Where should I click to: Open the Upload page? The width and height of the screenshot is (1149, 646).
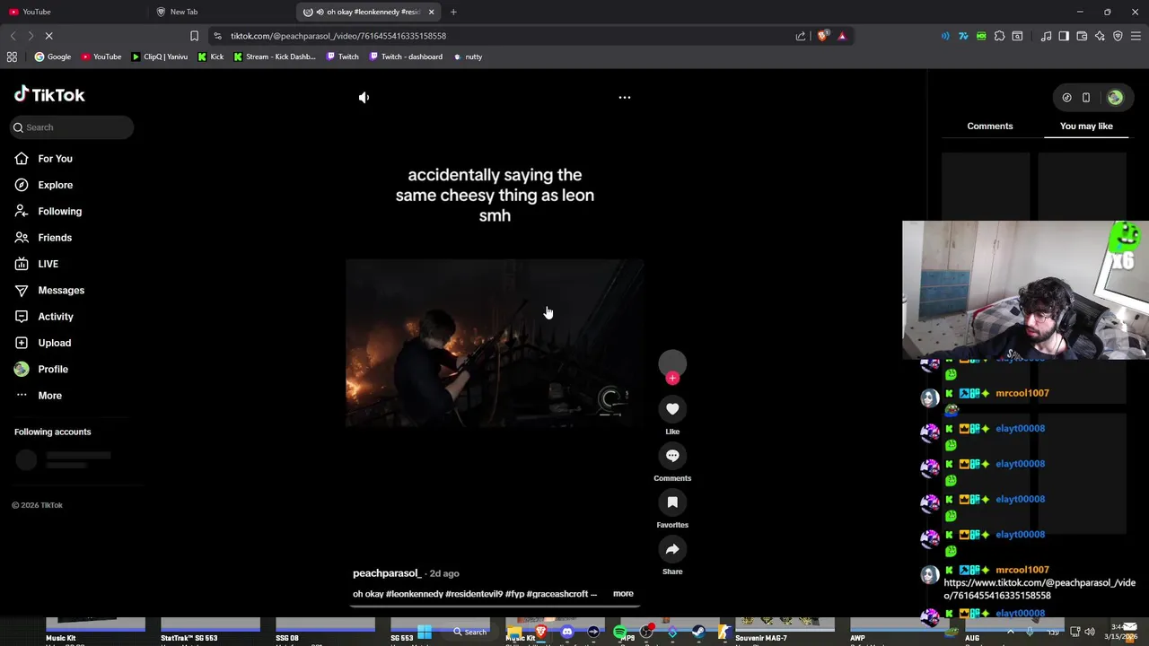click(42, 343)
